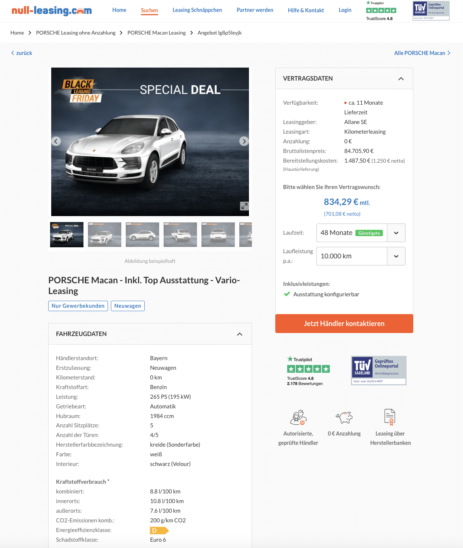463x548 pixels.
Task: Click Home breadcrumb
Action: 17,33
